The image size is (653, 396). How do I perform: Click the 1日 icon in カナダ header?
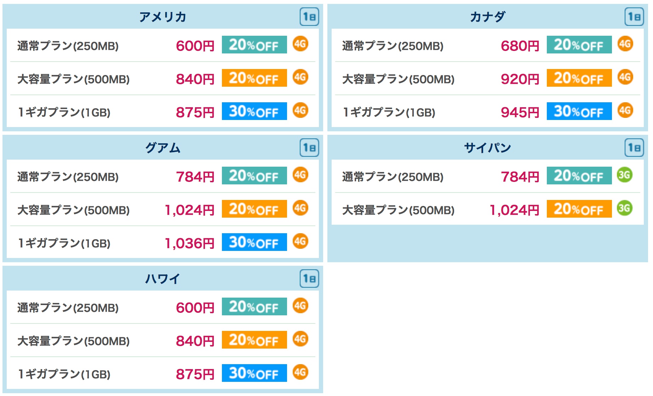pyautogui.click(x=634, y=17)
